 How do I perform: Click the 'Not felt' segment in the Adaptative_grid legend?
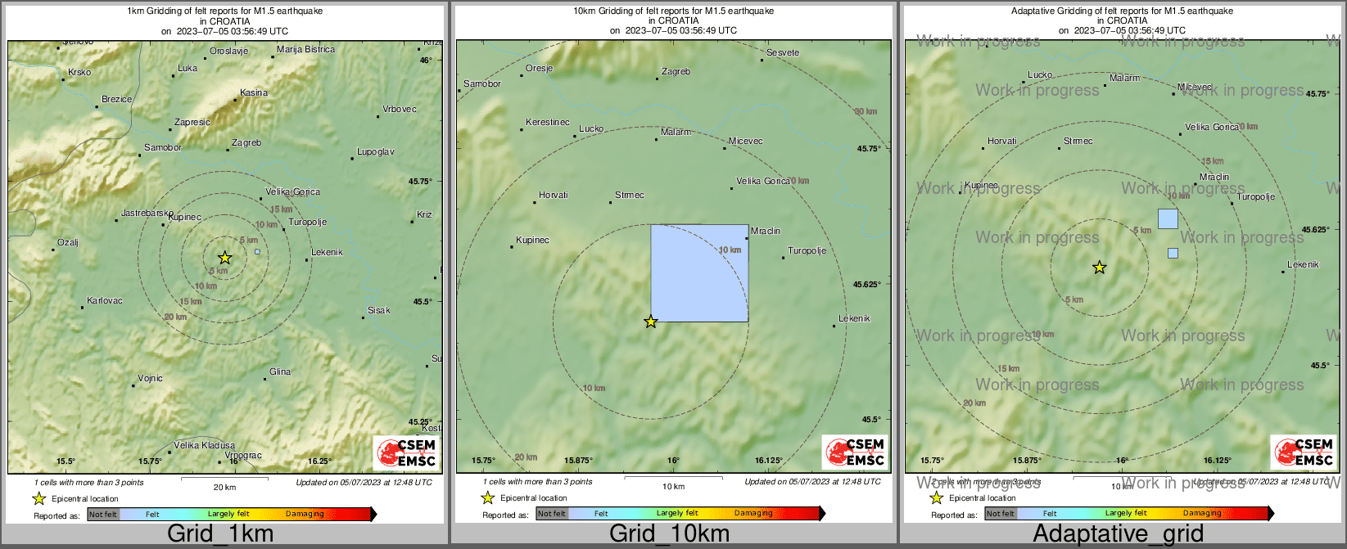[x=1001, y=514]
